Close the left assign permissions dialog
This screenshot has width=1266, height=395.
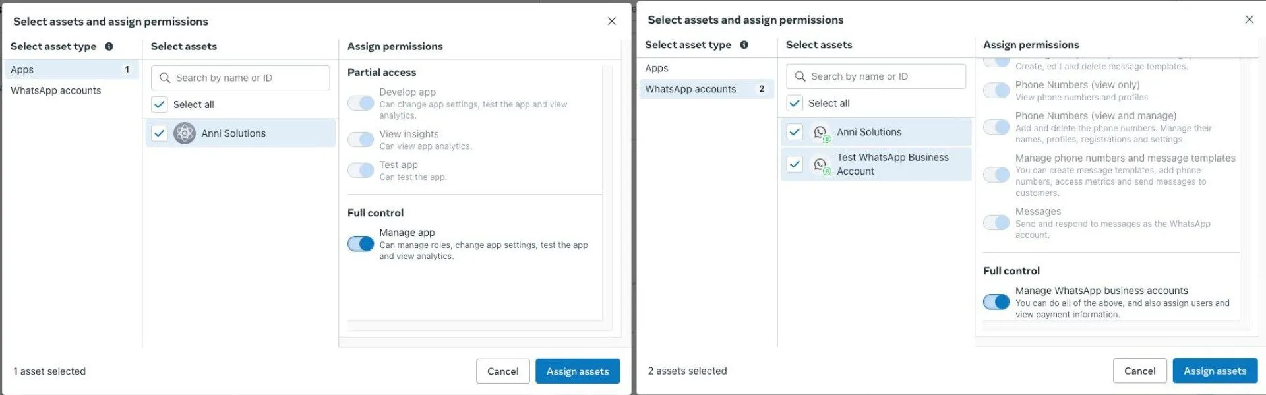tap(612, 21)
